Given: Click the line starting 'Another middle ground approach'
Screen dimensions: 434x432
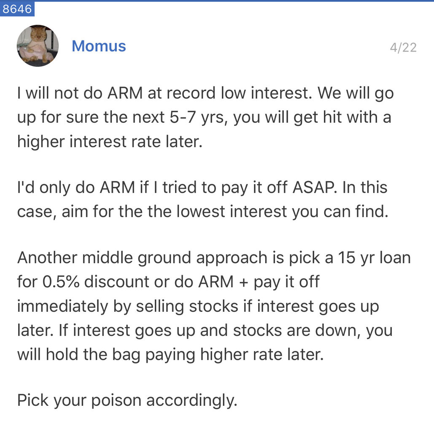Looking at the screenshot, I should coord(214,258).
